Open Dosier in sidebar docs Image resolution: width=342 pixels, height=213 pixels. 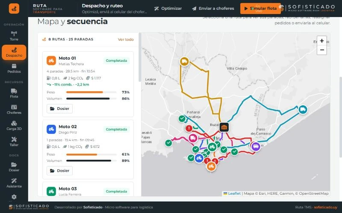click(14, 167)
